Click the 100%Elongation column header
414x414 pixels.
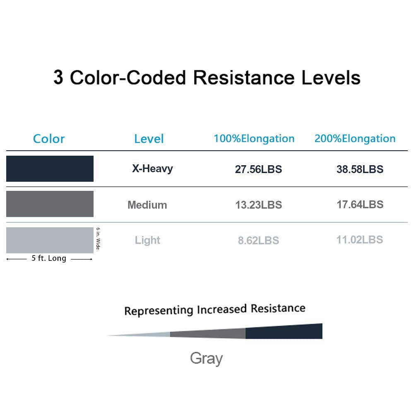pos(254,139)
